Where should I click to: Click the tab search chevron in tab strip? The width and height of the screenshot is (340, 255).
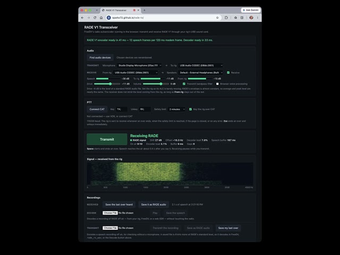[x=97, y=10]
